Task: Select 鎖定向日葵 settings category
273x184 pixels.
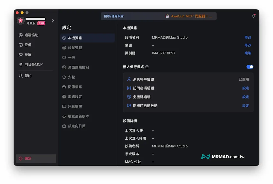Action: pos(88,126)
